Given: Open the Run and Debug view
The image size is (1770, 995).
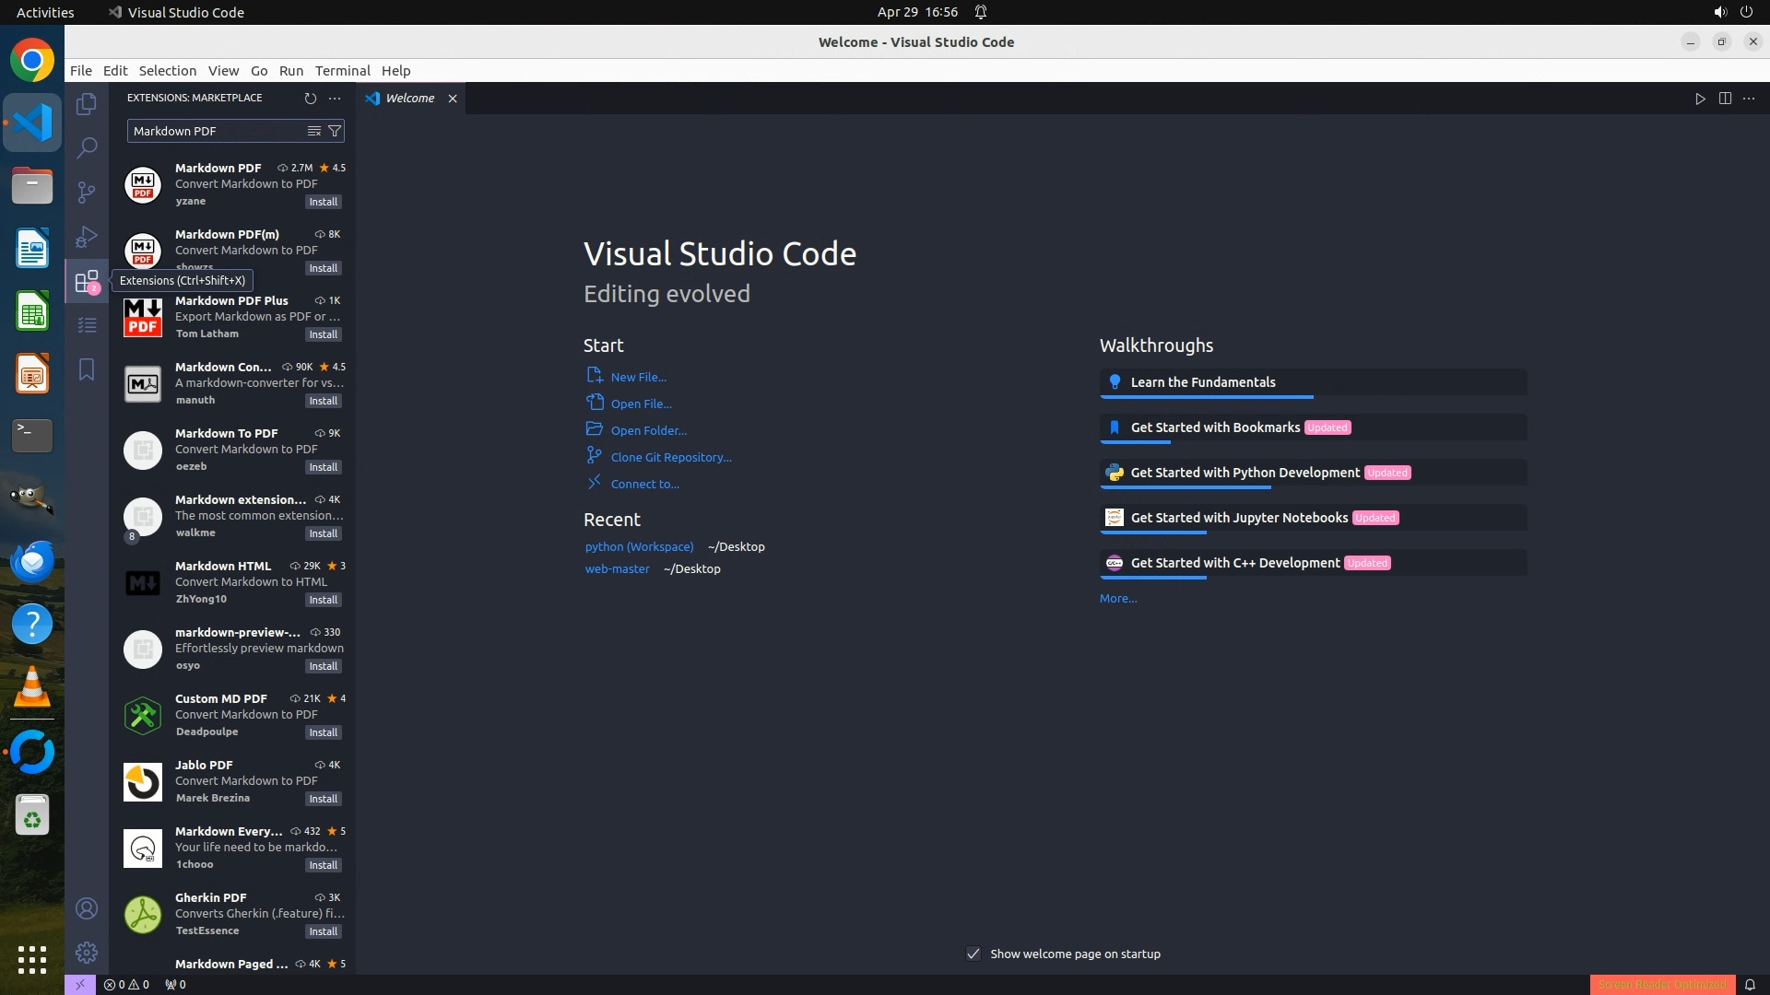Looking at the screenshot, I should point(87,237).
